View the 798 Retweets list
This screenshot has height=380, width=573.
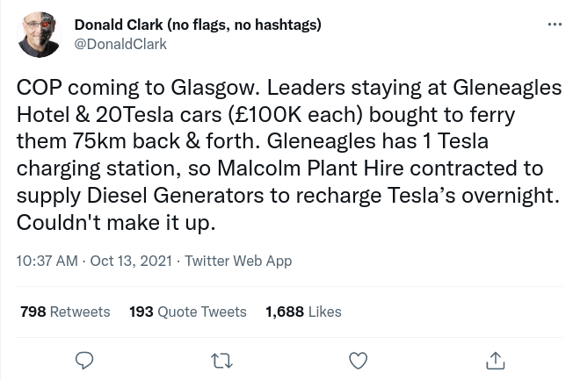(79, 312)
